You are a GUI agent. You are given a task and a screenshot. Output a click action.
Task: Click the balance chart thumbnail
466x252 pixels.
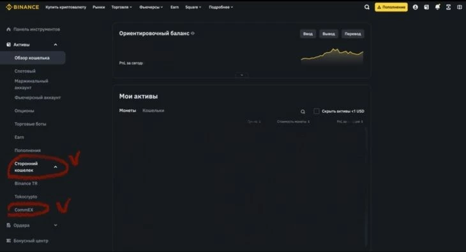332,56
